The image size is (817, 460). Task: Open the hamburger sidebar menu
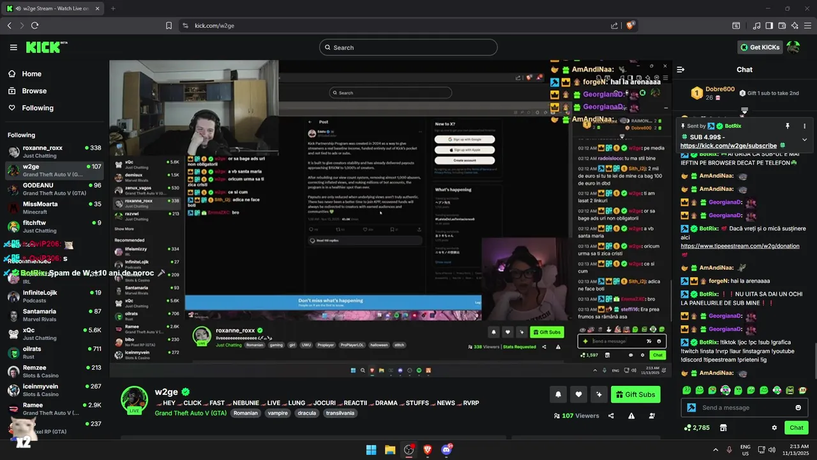point(13,47)
